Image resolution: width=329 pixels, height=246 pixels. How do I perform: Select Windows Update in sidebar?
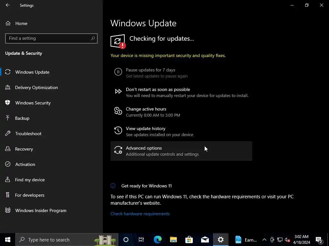pyautogui.click(x=51, y=72)
